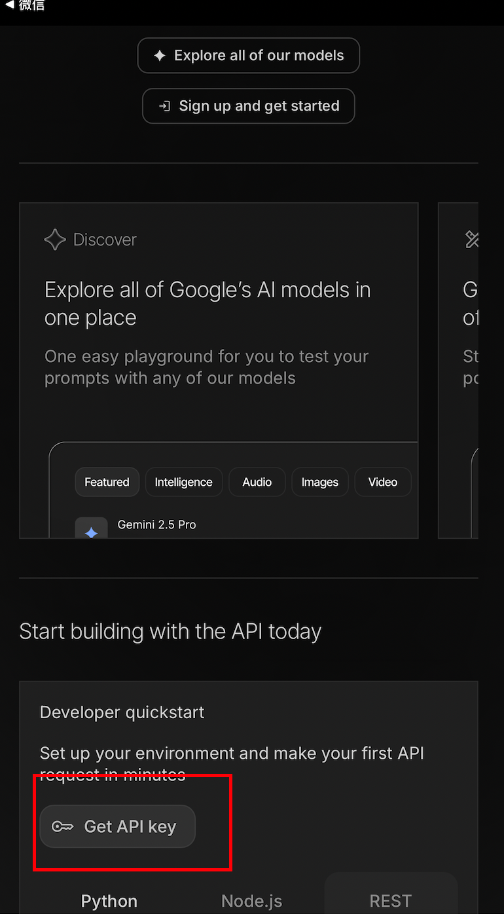Open the Audio models tab

[x=257, y=483]
